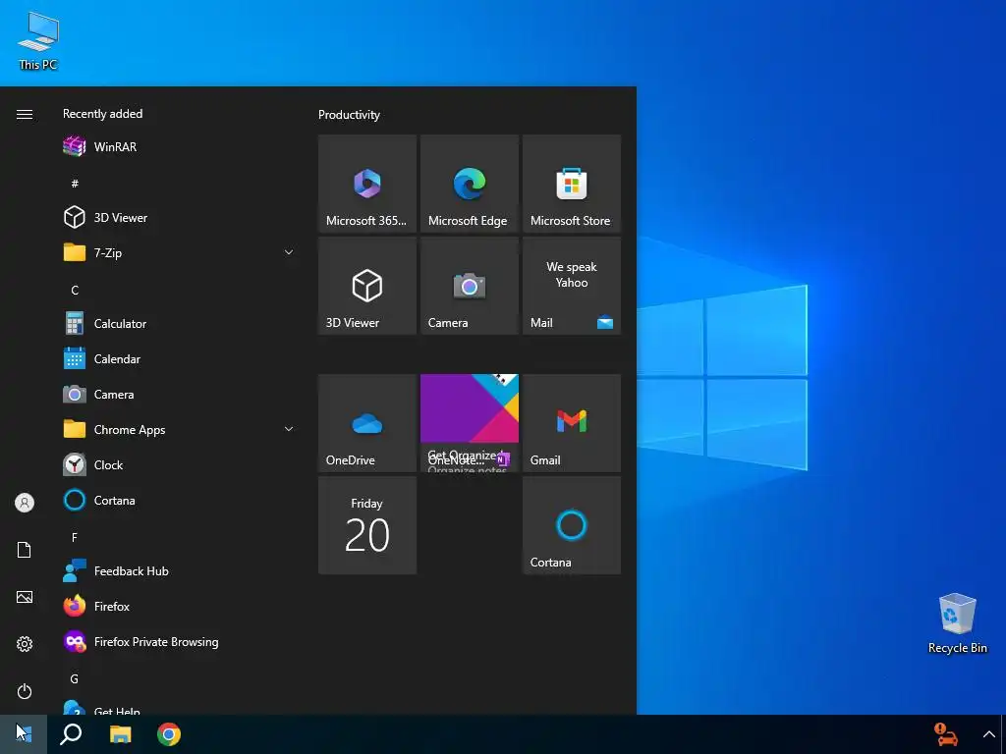Viewport: 1006px width, 754px height.
Task: Open taskbar Search magnifier
Action: [x=71, y=734]
